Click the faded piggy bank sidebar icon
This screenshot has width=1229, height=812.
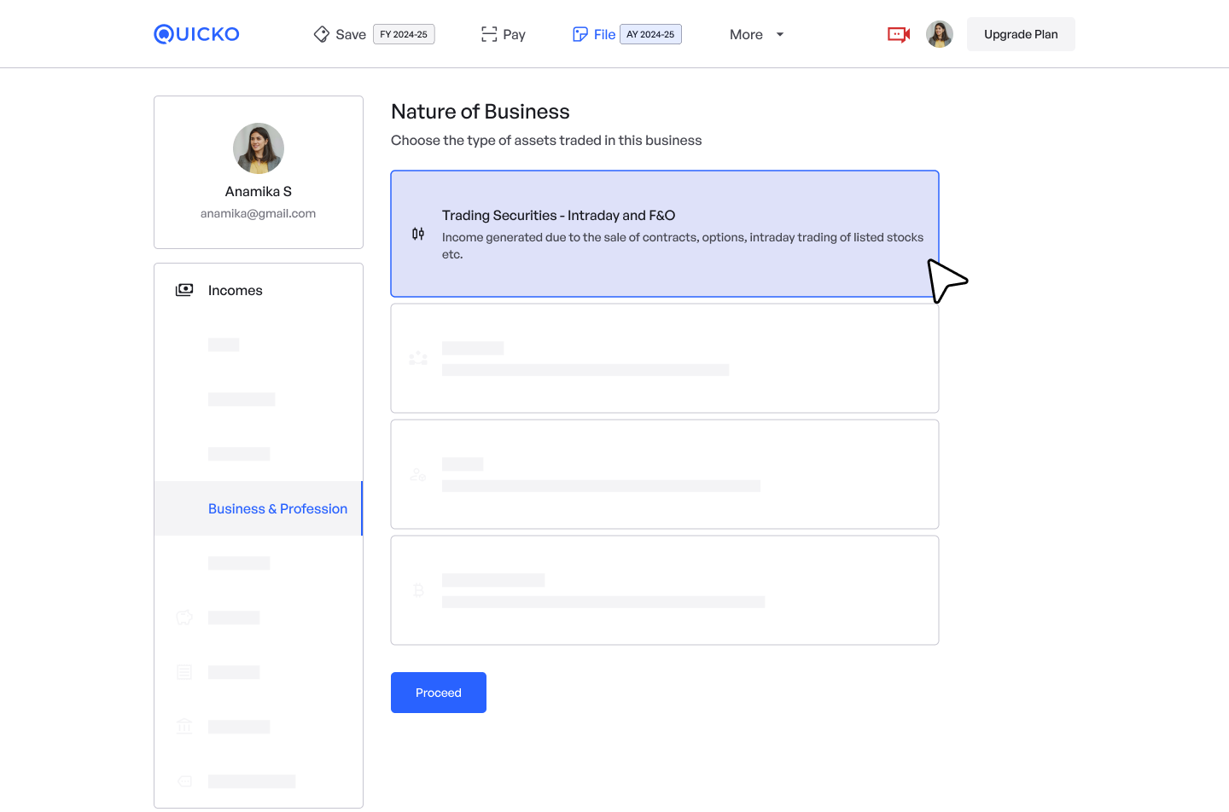pos(184,618)
